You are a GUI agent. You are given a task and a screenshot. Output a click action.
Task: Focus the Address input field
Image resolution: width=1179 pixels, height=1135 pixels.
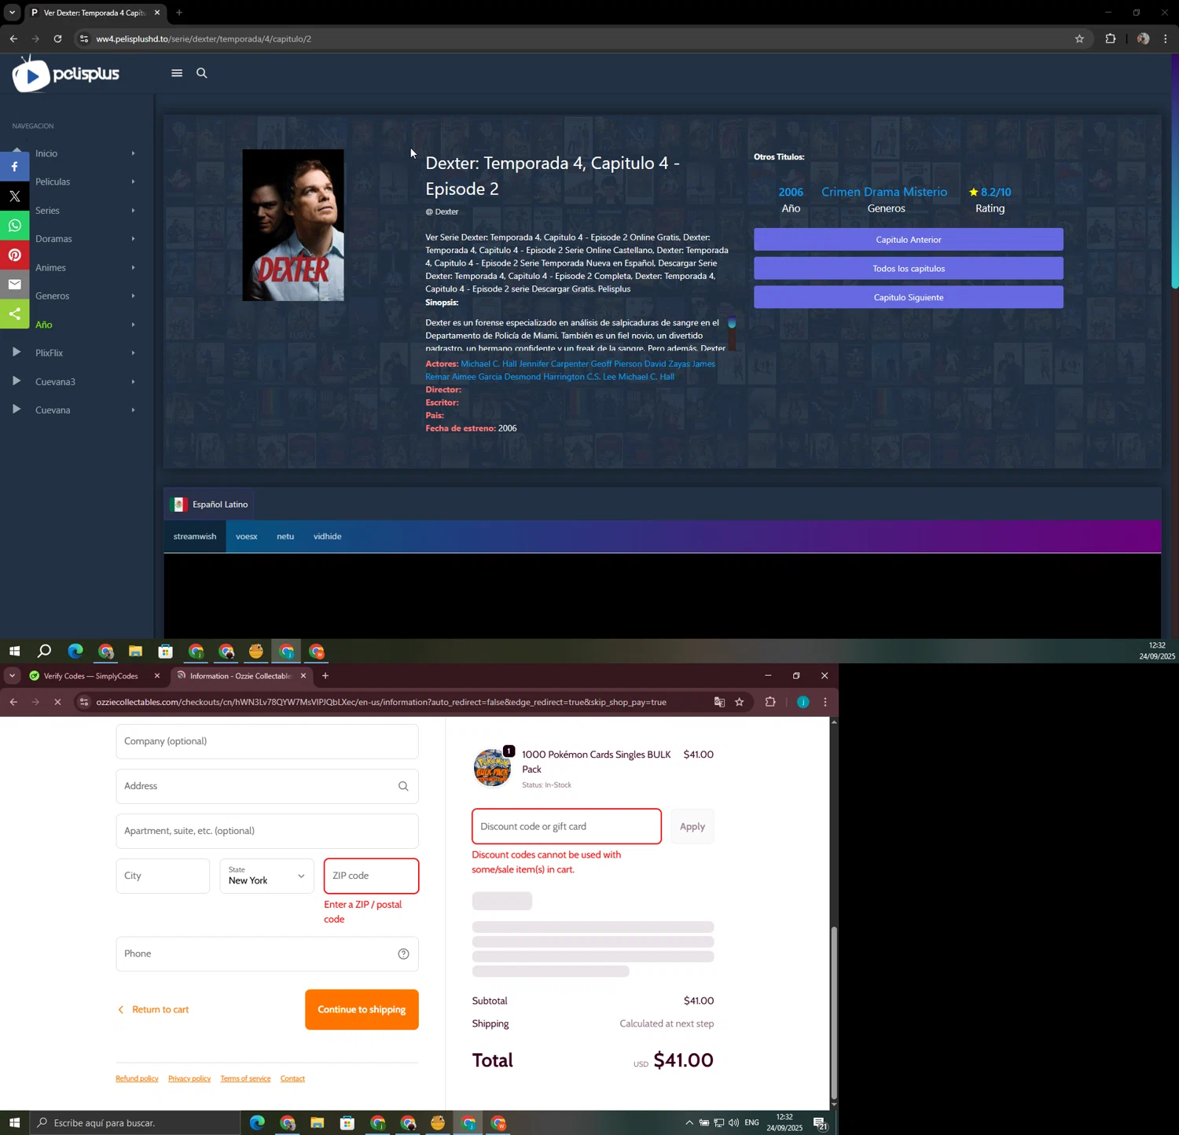(267, 786)
